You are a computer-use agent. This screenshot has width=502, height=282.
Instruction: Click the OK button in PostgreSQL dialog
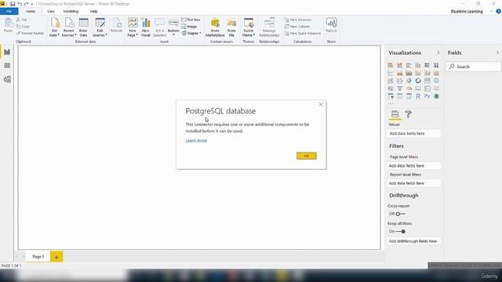307,156
